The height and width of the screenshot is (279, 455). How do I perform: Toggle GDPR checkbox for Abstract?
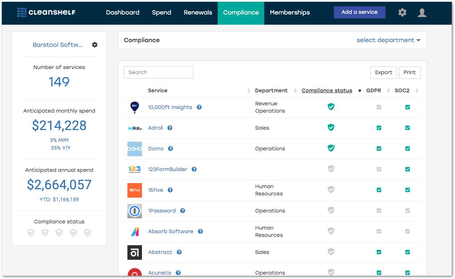pos(379,252)
